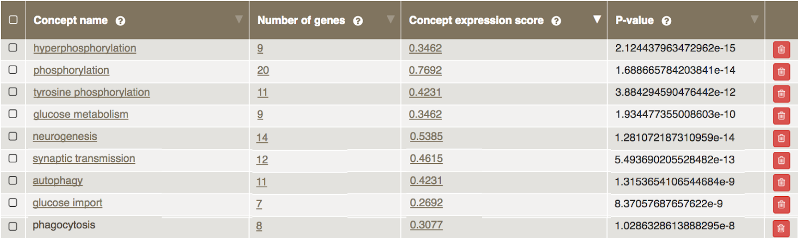Click the P-value column header

click(x=634, y=20)
